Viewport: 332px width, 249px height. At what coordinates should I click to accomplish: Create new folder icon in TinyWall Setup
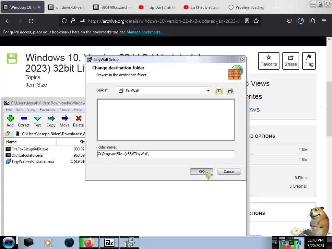click(x=231, y=91)
